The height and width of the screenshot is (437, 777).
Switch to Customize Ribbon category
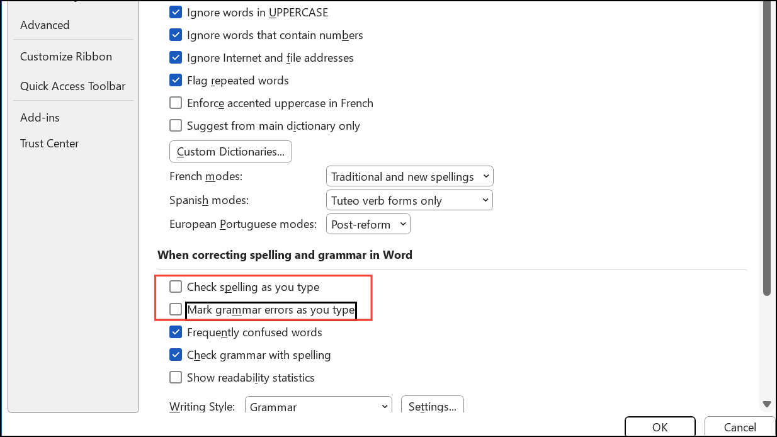[x=66, y=56]
